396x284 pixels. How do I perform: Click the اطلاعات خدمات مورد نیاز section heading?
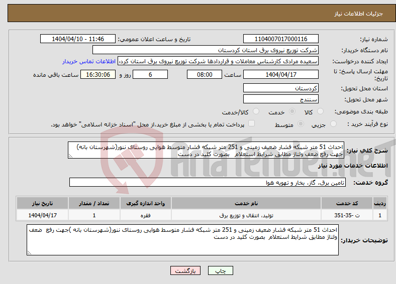click(353, 166)
